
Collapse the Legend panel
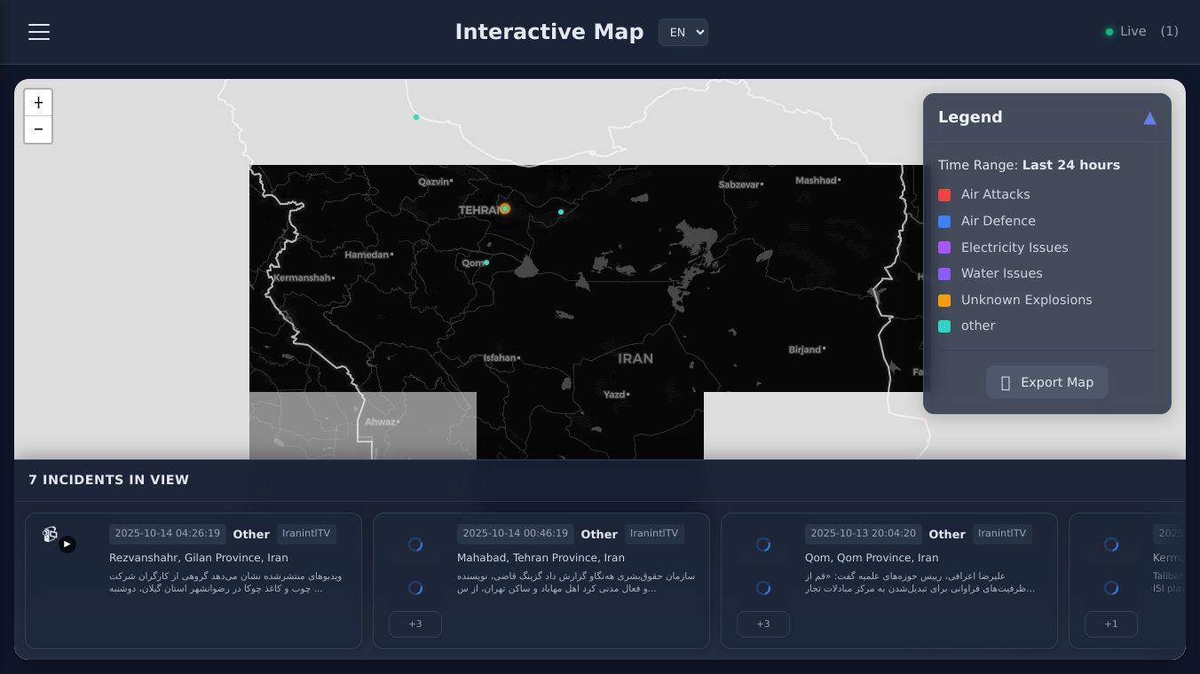click(1149, 118)
